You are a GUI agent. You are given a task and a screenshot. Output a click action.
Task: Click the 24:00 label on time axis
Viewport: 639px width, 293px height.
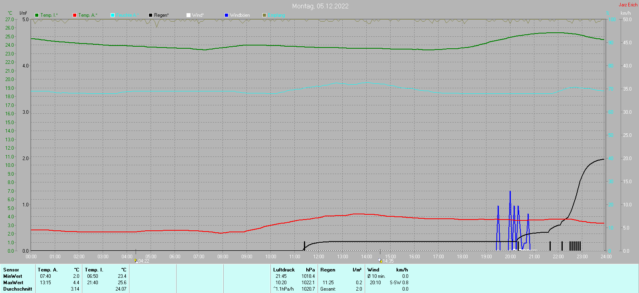point(606,257)
